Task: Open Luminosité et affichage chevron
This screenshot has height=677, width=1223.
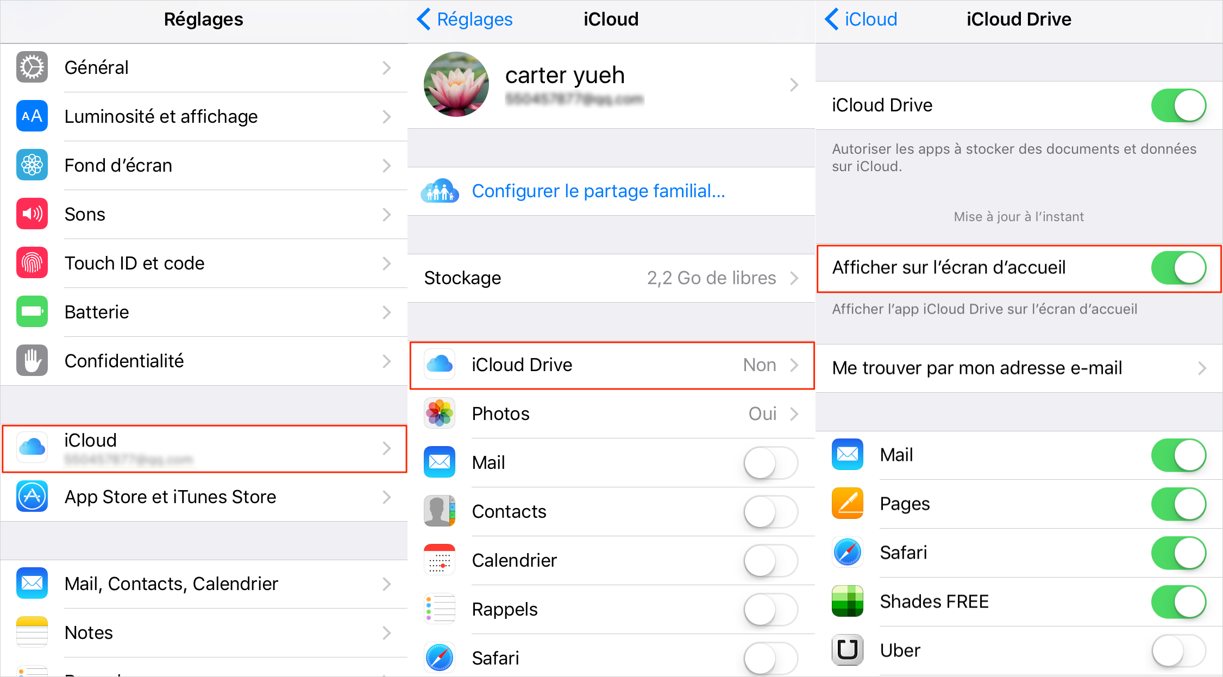Action: click(x=386, y=117)
